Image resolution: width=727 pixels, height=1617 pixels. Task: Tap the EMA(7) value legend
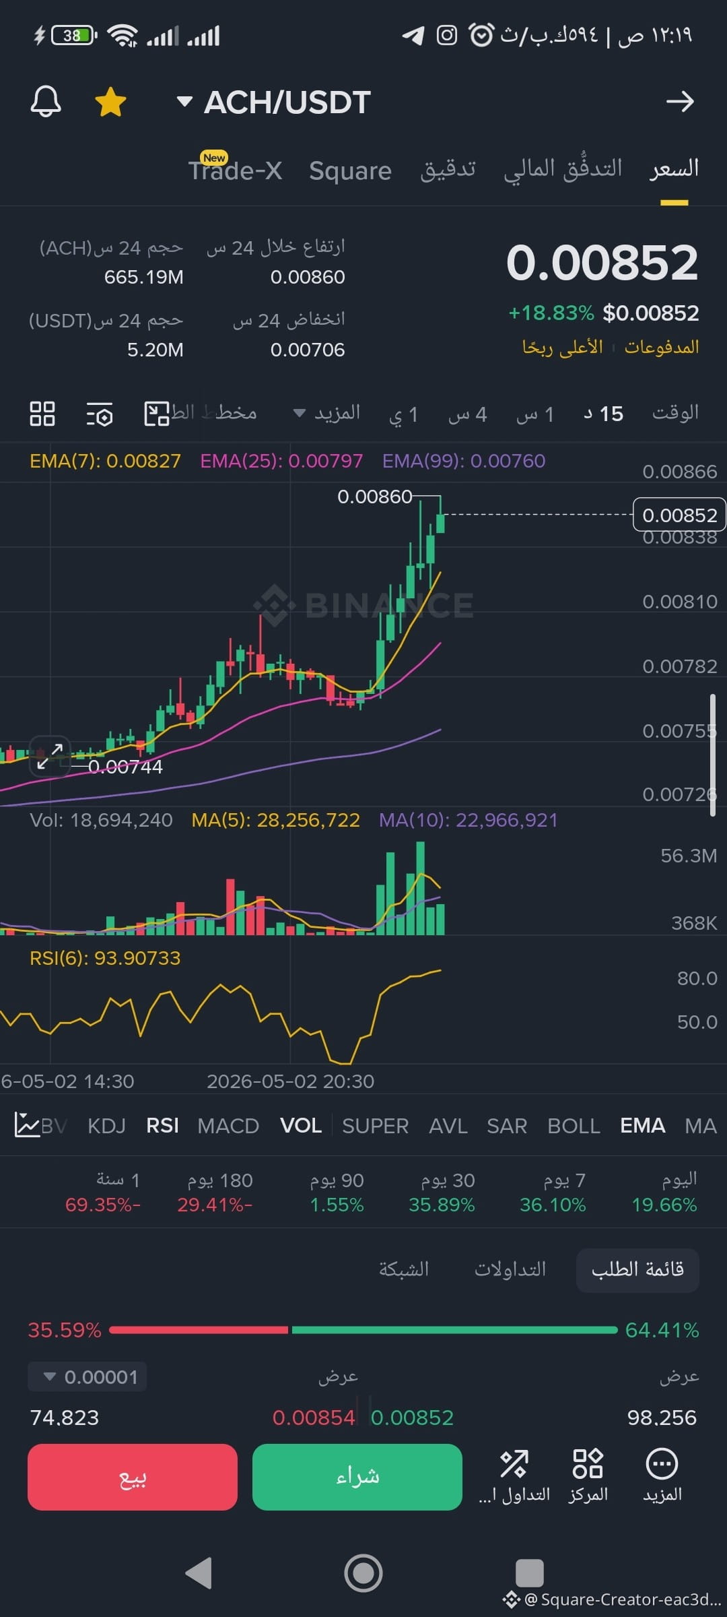click(x=106, y=461)
